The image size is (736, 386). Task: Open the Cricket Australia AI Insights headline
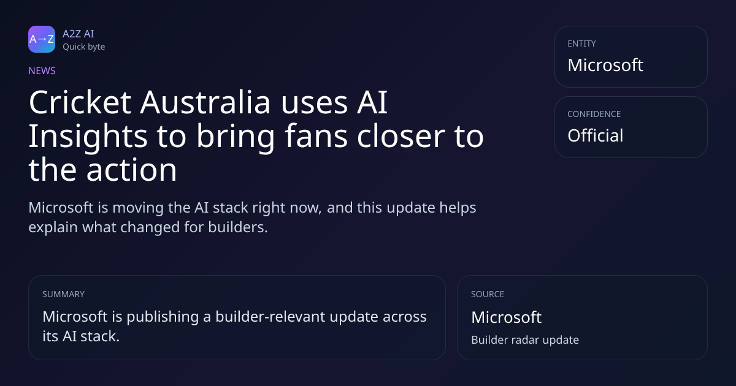(x=256, y=137)
